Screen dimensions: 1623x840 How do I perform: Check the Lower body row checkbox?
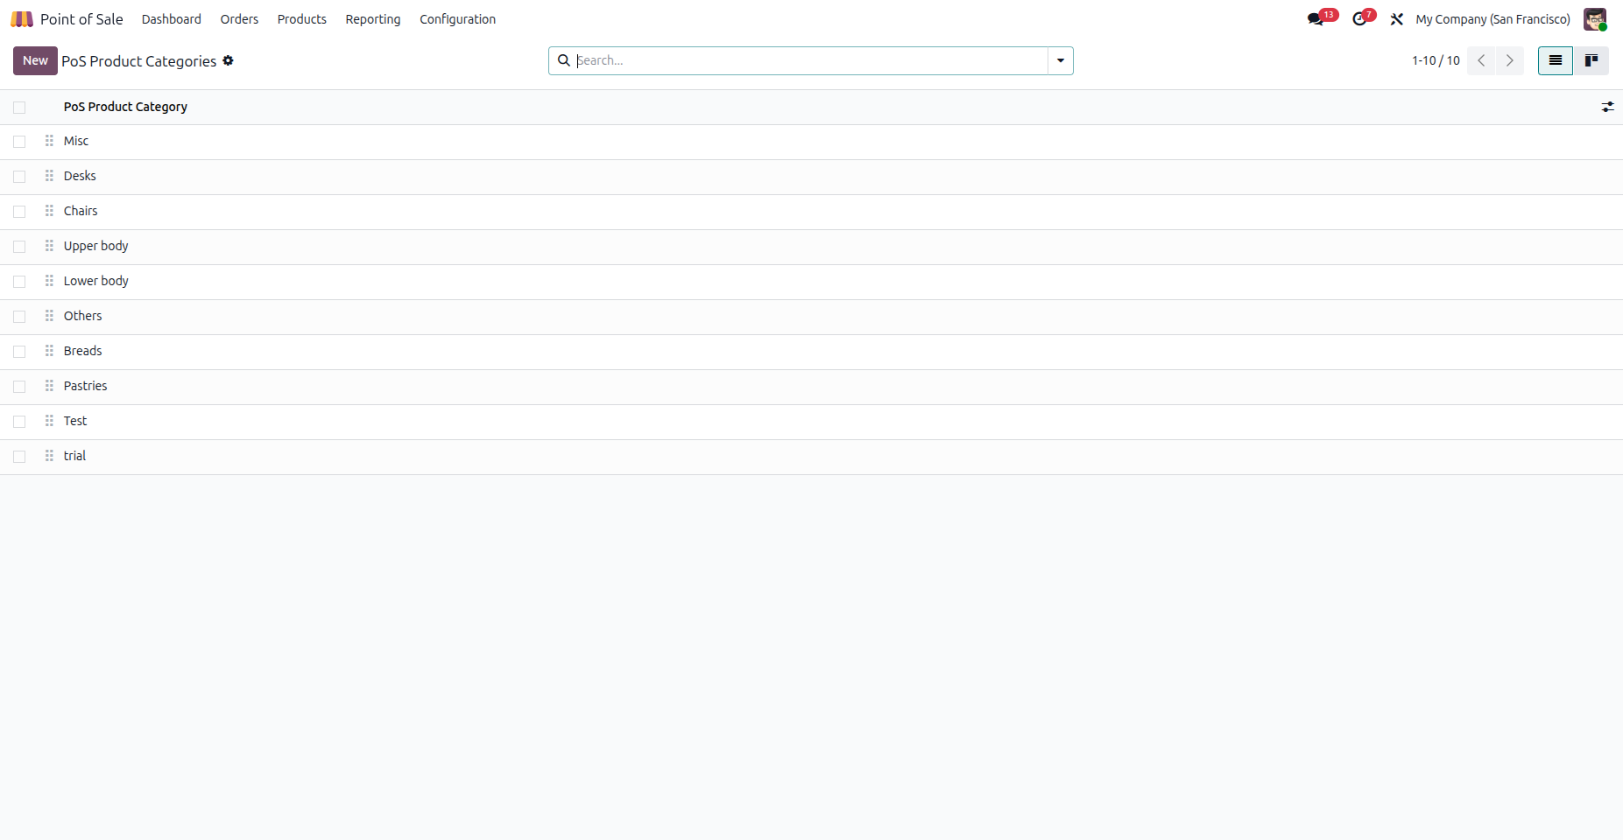[19, 282]
